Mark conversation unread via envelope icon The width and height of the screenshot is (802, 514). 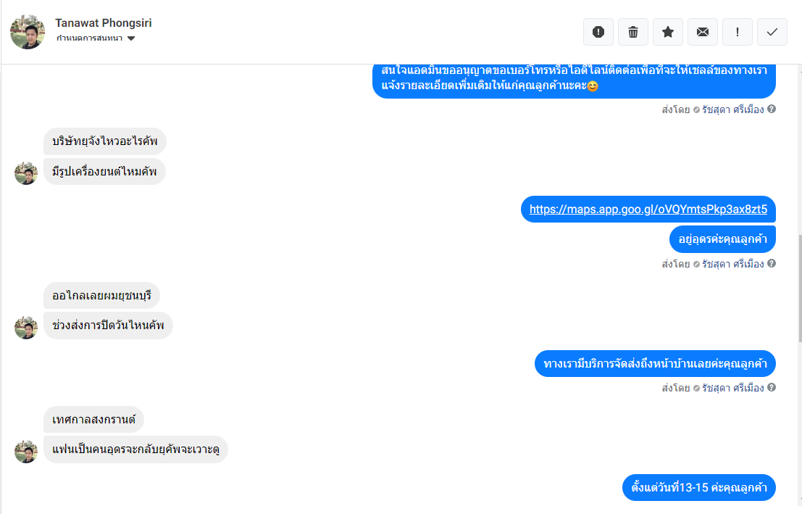click(x=703, y=32)
